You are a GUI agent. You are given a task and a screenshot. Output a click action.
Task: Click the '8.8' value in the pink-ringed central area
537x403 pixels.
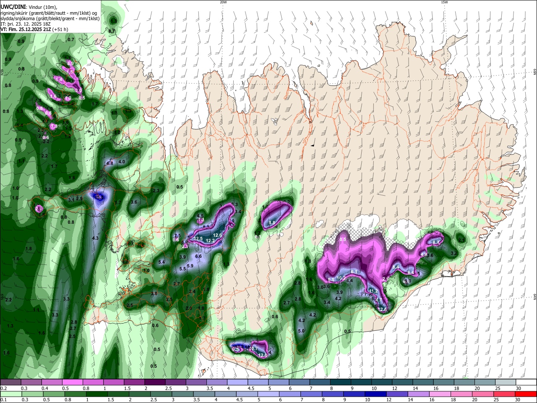(x=272, y=223)
